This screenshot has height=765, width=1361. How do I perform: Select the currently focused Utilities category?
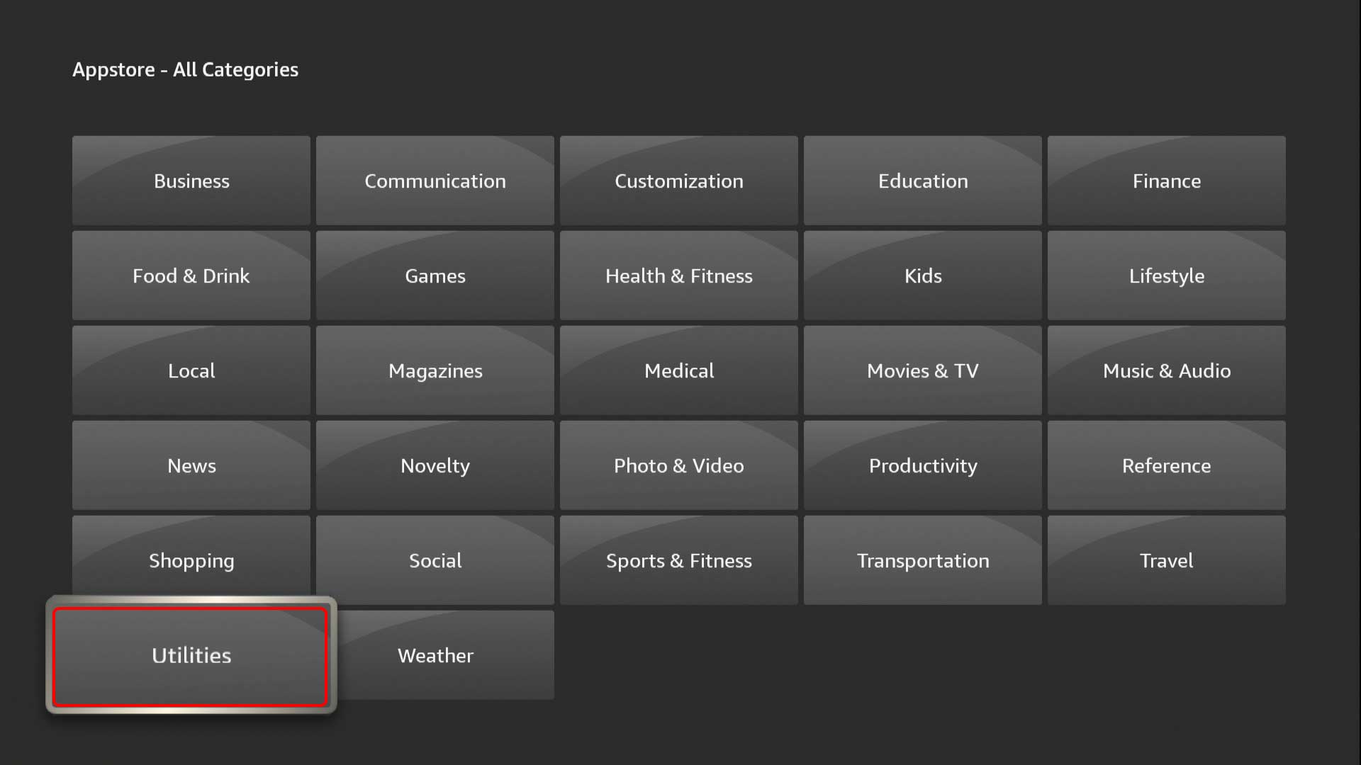(x=191, y=654)
